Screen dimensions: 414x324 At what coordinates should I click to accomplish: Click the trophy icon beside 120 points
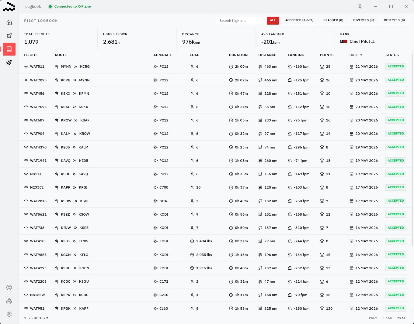[322, 309]
